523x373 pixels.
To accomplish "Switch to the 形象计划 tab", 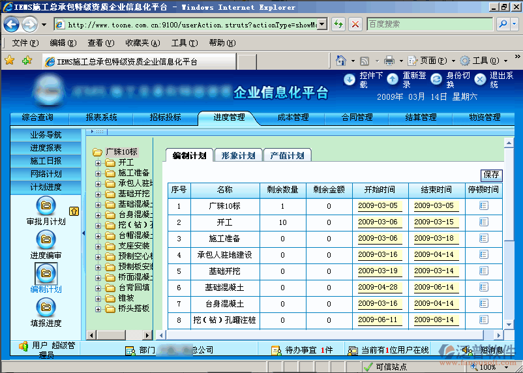I will tap(238, 156).
